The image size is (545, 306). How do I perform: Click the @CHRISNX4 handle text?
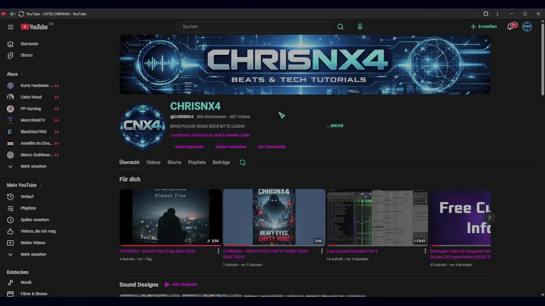tap(182, 116)
